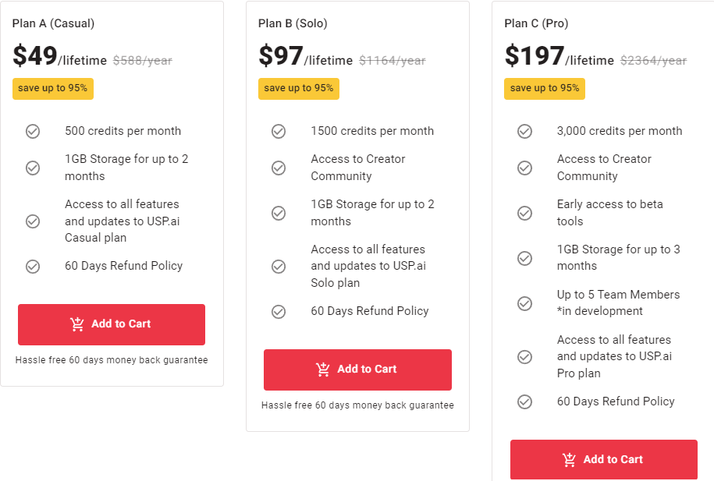This screenshot has width=714, height=481.
Task: Click the Plan B (Solo) heading
Action: 292,23
